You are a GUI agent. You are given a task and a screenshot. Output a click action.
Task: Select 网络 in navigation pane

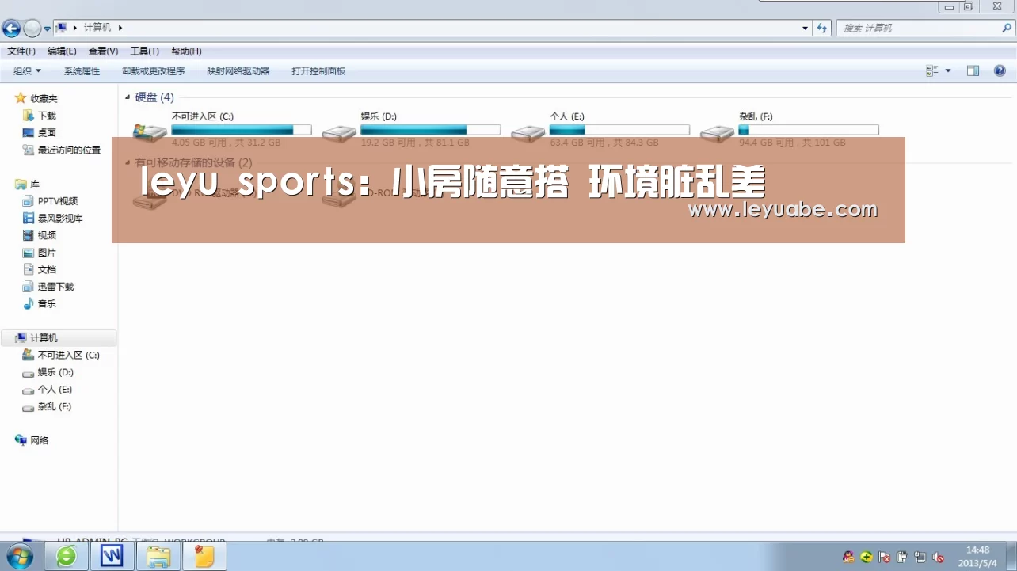(x=40, y=440)
